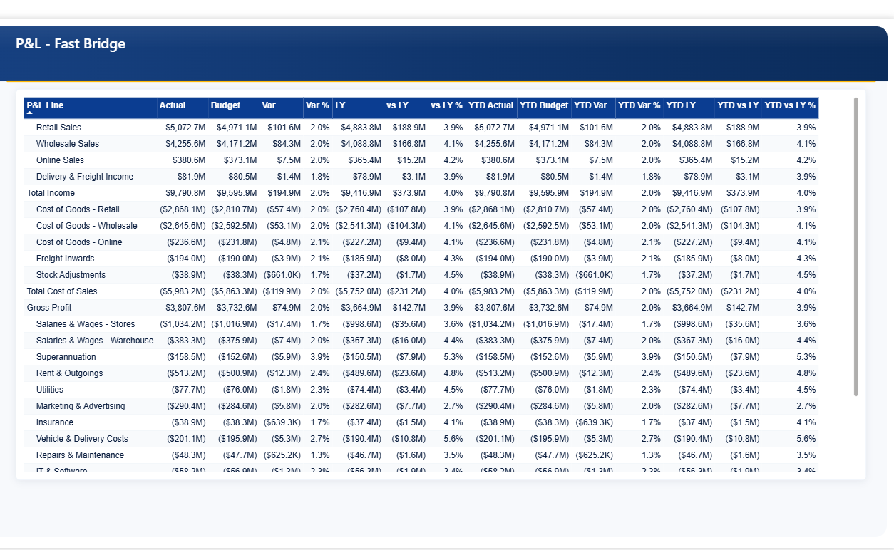Select the YTD Var % column header
894x550 pixels.
click(639, 108)
